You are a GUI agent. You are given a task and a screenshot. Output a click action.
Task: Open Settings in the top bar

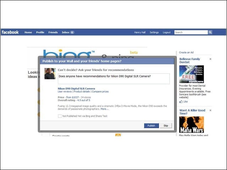[154, 32]
